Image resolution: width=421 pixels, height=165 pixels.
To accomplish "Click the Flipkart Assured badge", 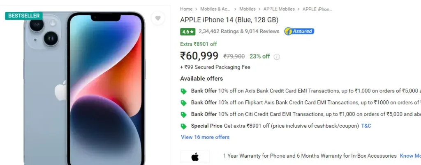I will [299, 31].
